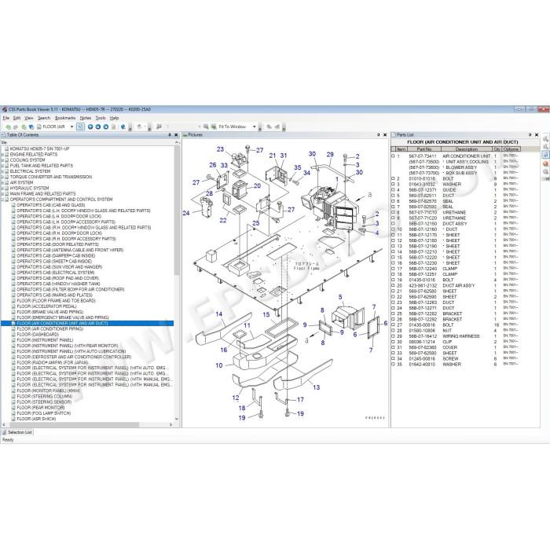
Task: Click the blue stacked-pages toolbar icon
Action: [31, 127]
